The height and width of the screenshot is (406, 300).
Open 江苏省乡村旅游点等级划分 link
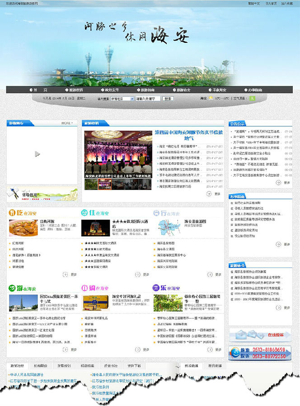(x=123, y=381)
